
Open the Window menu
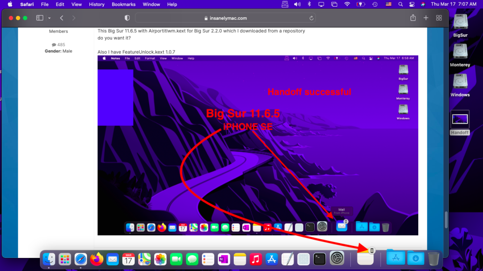pos(151,4)
